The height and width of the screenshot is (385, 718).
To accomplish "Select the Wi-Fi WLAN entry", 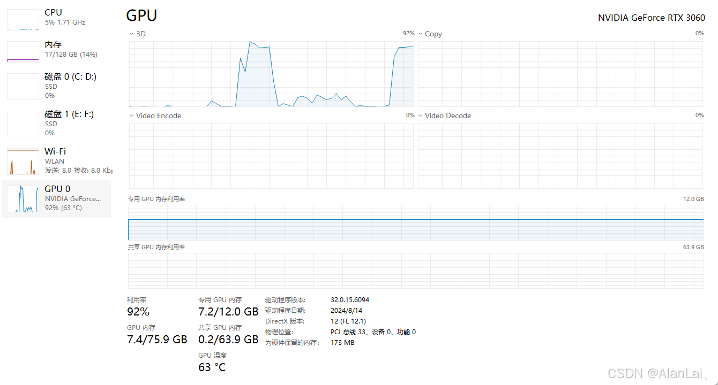I will [x=56, y=161].
